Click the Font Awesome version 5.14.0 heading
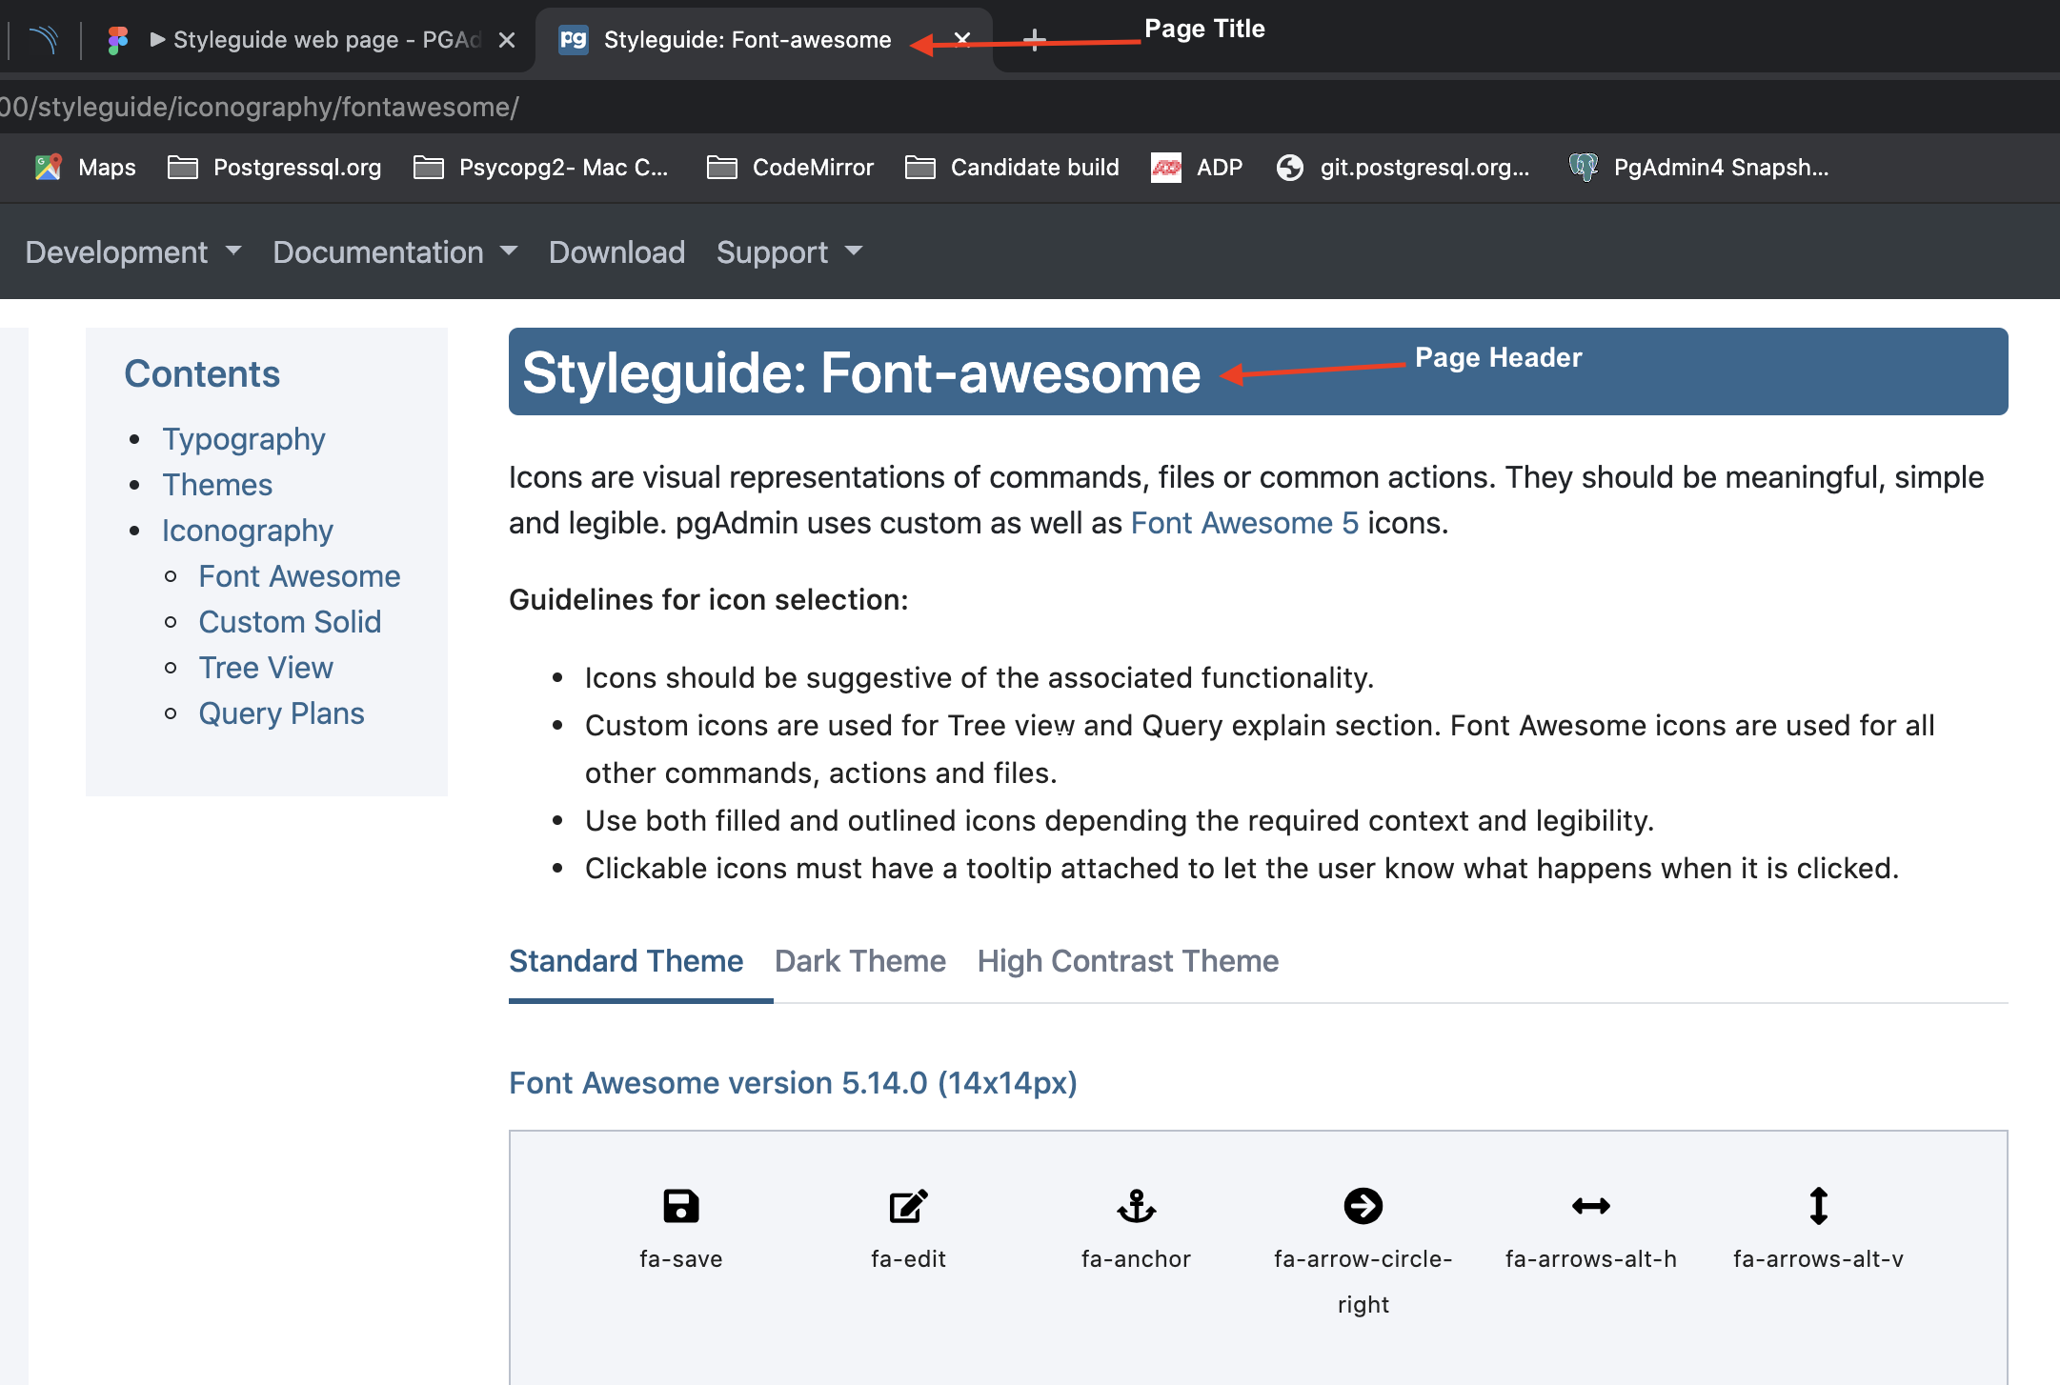This screenshot has height=1385, width=2060. coord(793,1083)
